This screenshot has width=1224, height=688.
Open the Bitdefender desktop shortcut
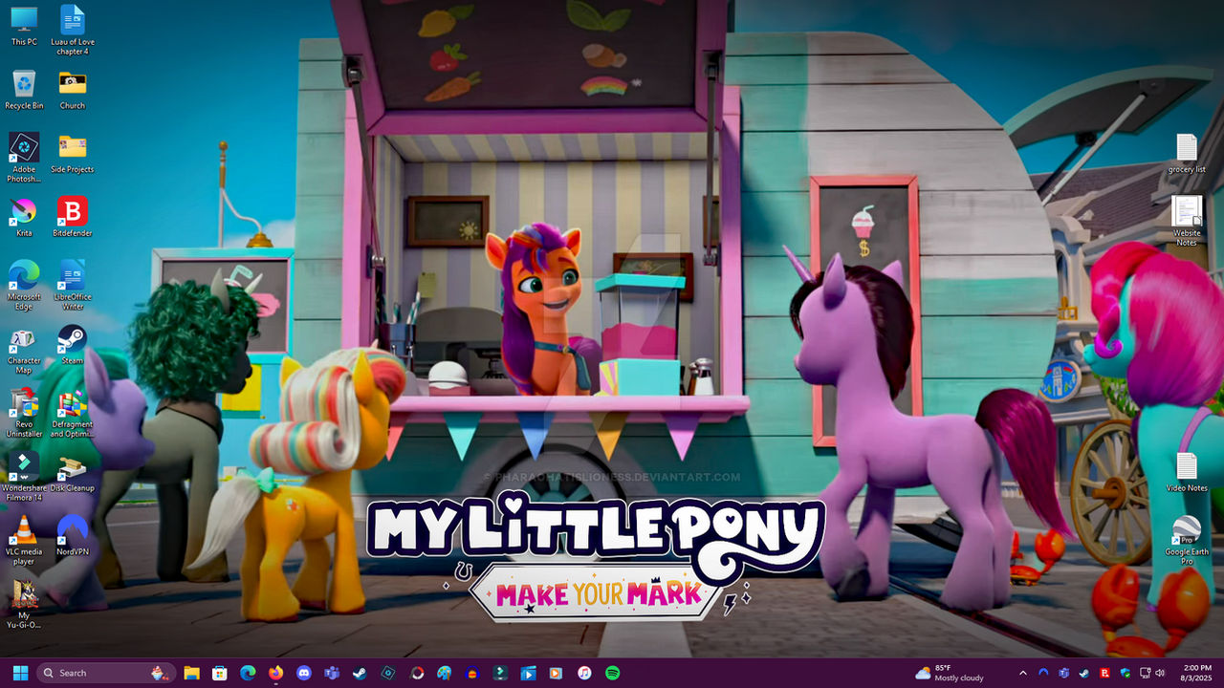(x=73, y=217)
